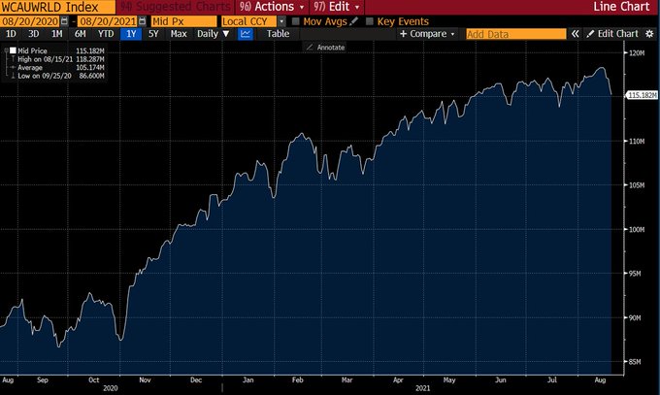Click the Local CCY field
Screen dimensions: 660x395
point(249,21)
